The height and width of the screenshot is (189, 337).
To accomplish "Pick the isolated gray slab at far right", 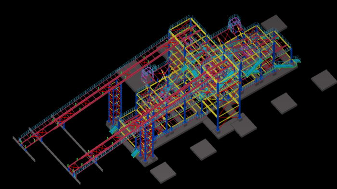I will tap(324, 80).
